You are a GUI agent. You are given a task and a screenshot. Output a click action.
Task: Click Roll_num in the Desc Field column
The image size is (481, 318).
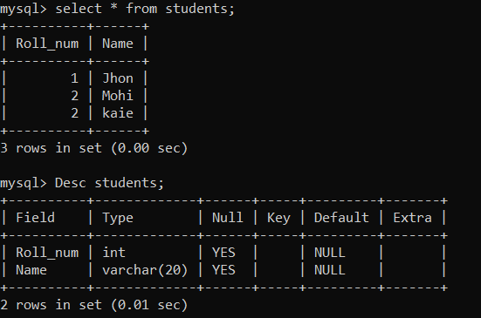(x=47, y=253)
